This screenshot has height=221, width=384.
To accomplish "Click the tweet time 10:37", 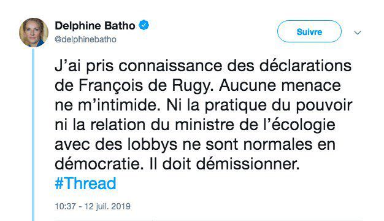I will tap(65, 206).
